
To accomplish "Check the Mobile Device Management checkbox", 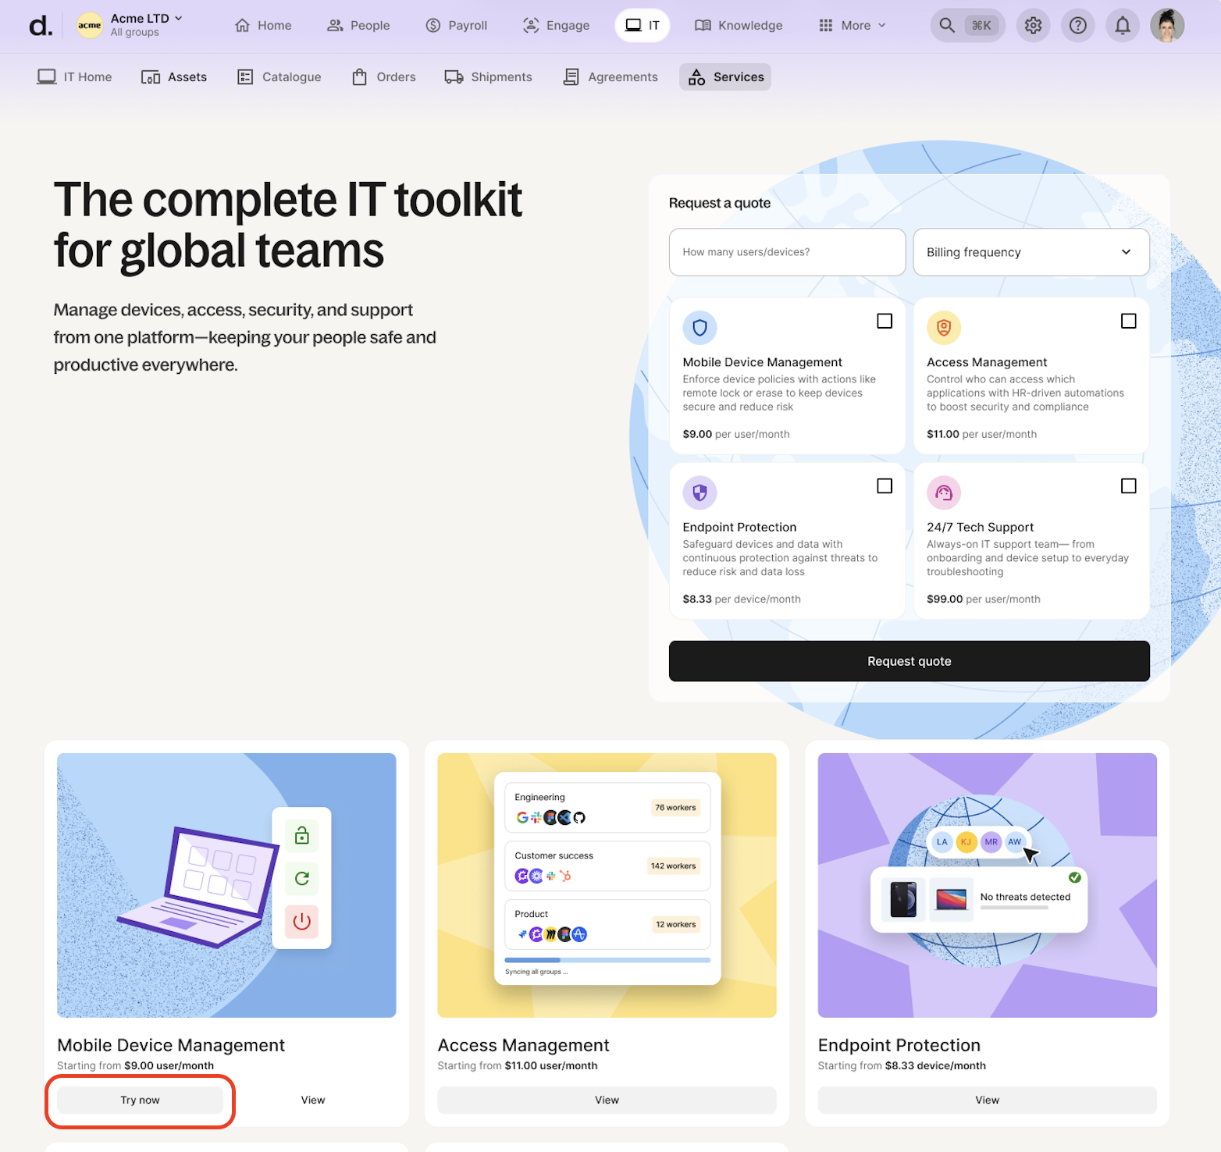I will pos(885,321).
